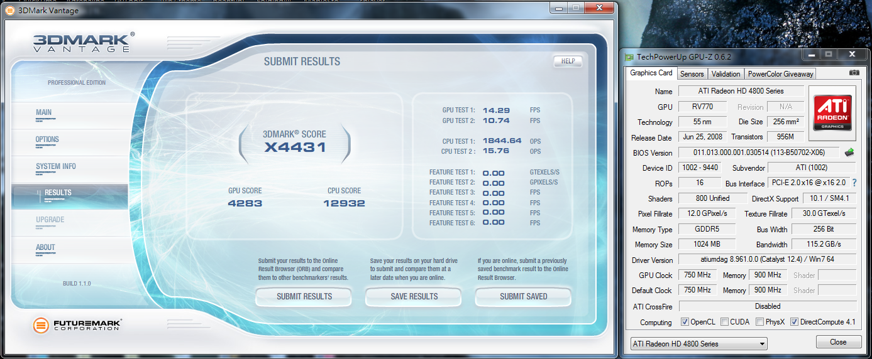Click the CPU score value 12932
Screen dimensions: 872x359
[344, 203]
